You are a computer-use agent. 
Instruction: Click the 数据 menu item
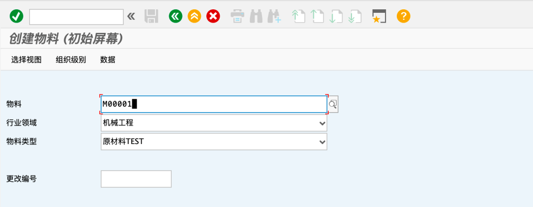click(108, 60)
